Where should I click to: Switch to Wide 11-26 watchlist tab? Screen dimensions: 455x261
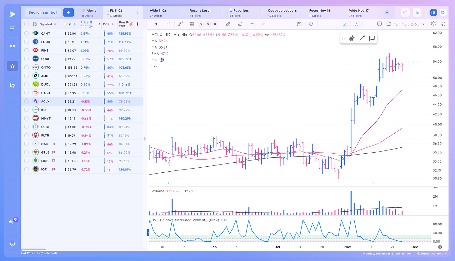coord(158,12)
